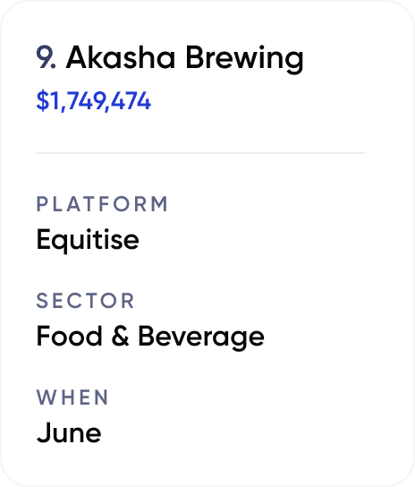Viewport: 415px width, 487px height.
Task: Click the word Akasha in the heading
Action: [x=121, y=57]
